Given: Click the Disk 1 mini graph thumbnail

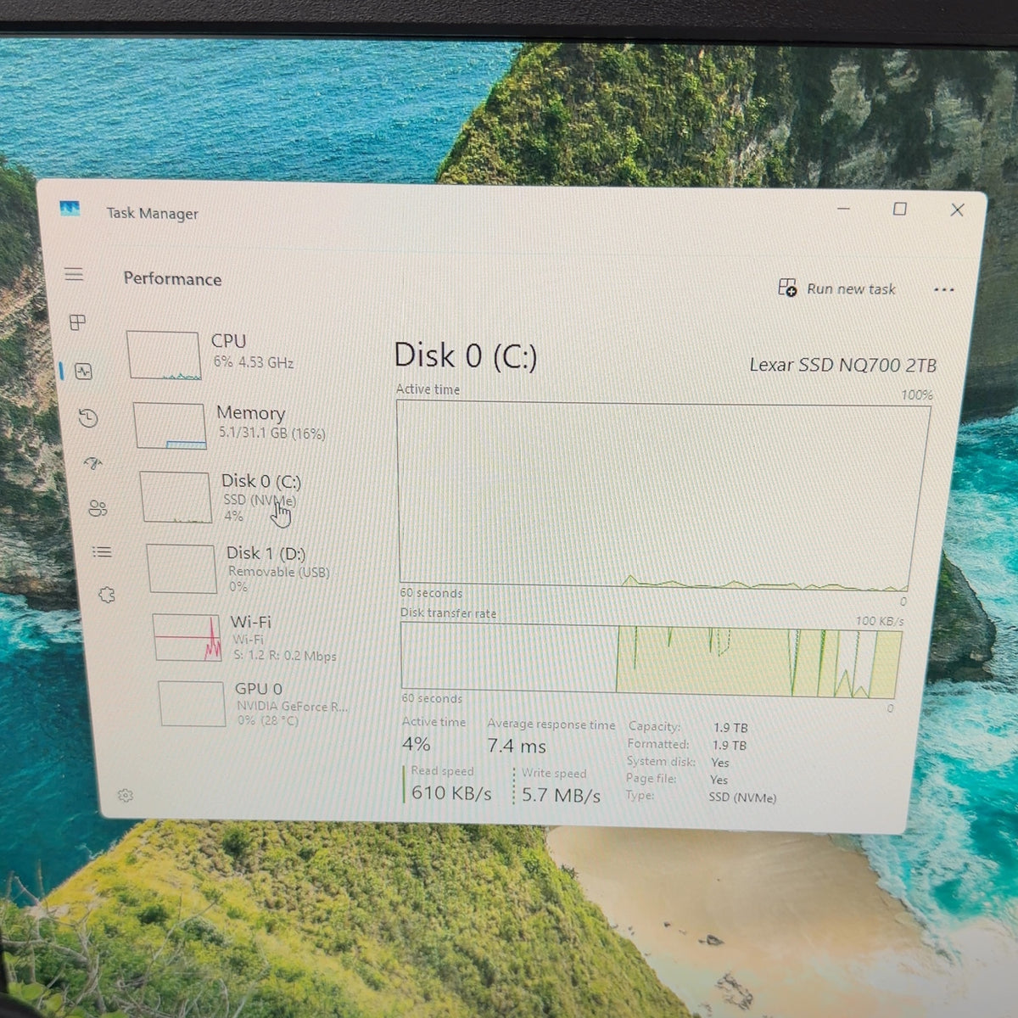Looking at the screenshot, I should point(182,568).
